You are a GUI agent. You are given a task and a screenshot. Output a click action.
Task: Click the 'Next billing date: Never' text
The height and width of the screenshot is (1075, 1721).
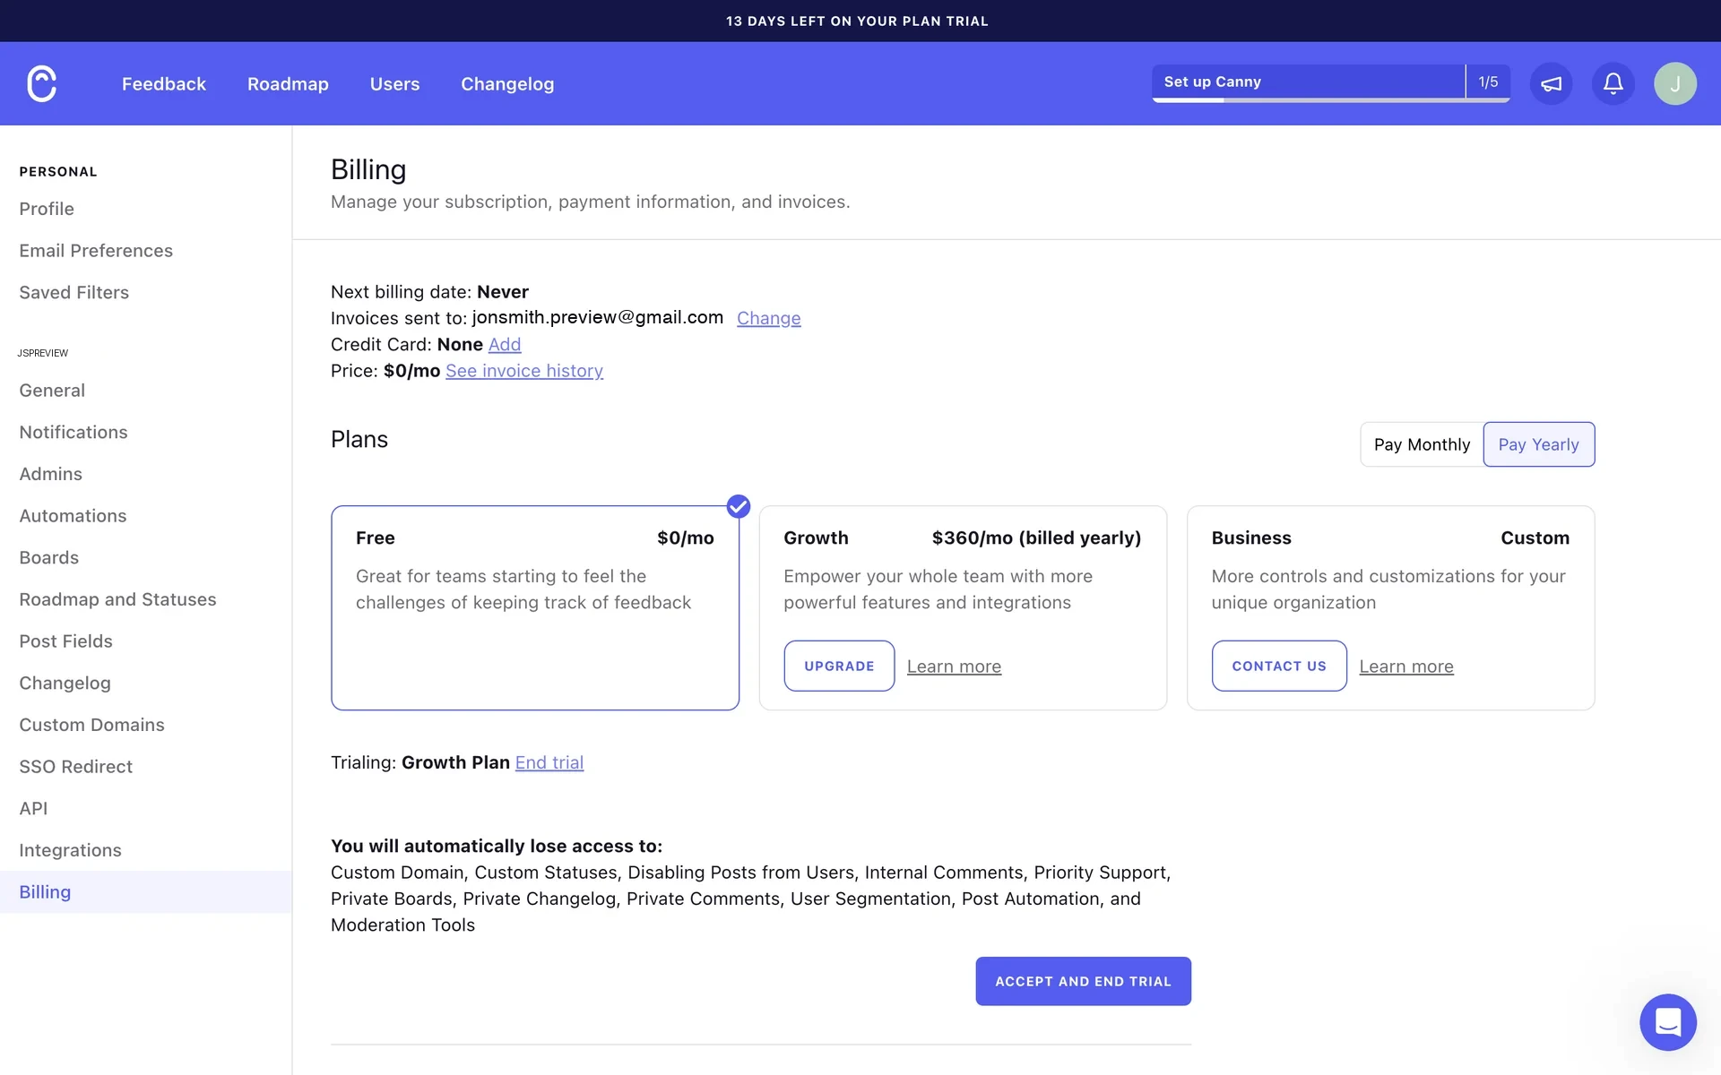click(429, 292)
